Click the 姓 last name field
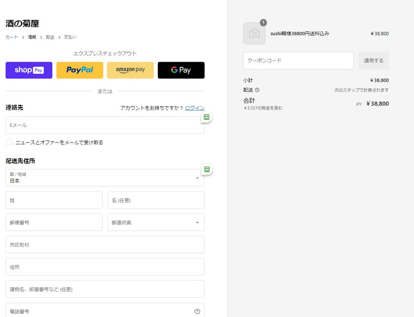Screen dimensions: 414x317 pyautogui.click(x=54, y=200)
